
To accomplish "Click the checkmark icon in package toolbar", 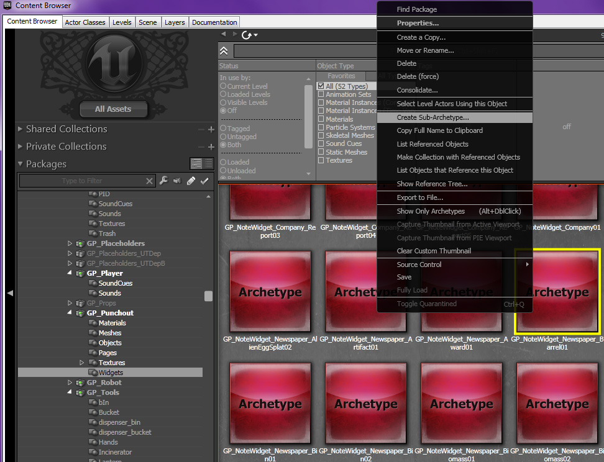I will [x=204, y=181].
